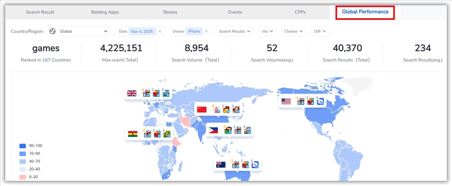Choose rank 1 app in Philippines card

coord(228,130)
